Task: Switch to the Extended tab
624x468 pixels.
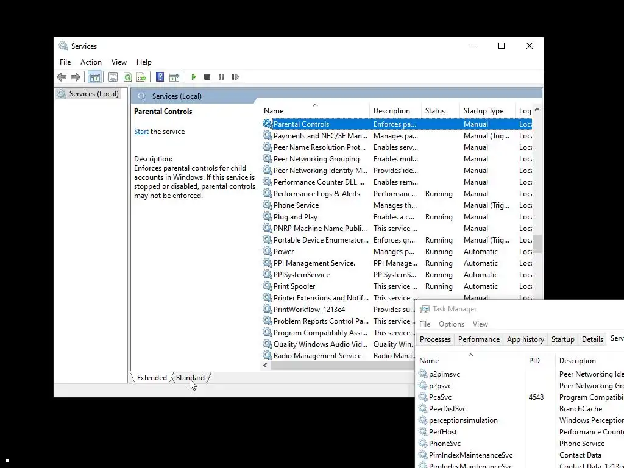Action: coord(152,378)
